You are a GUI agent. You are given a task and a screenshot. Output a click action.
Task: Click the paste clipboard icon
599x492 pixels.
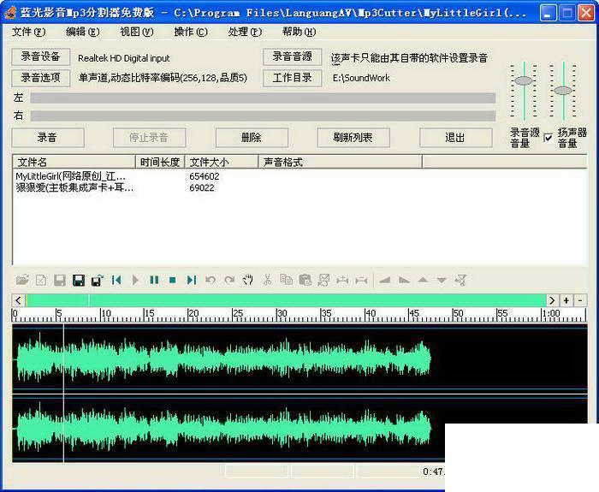coord(305,281)
